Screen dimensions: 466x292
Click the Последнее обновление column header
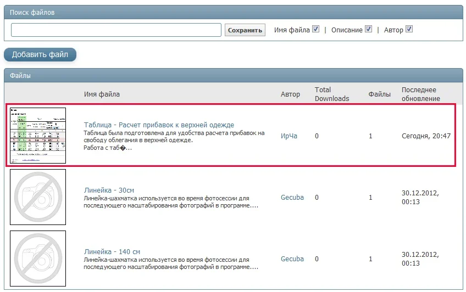point(421,94)
